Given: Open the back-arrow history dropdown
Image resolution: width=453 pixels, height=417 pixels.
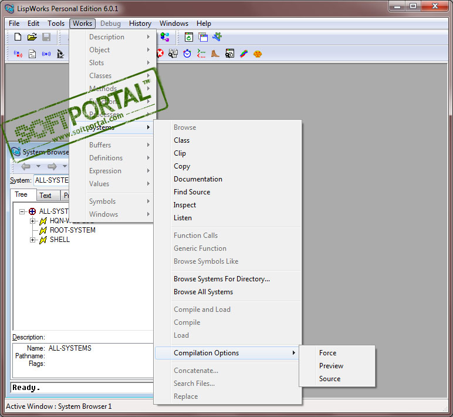Looking at the screenshot, I should [38, 166].
